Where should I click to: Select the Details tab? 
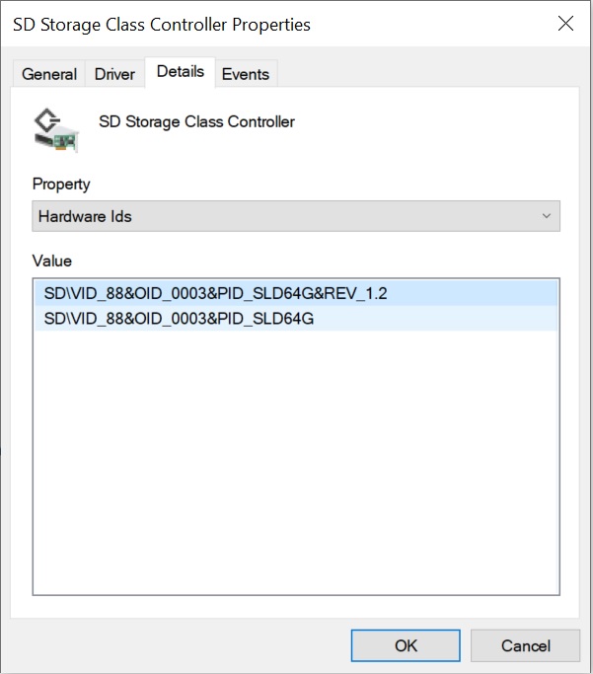coord(180,72)
